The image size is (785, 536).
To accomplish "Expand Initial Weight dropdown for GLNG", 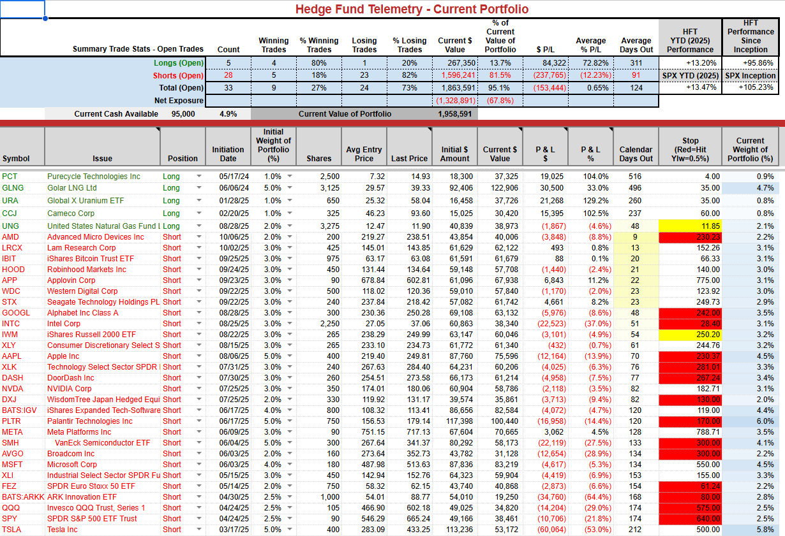I will pos(290,188).
